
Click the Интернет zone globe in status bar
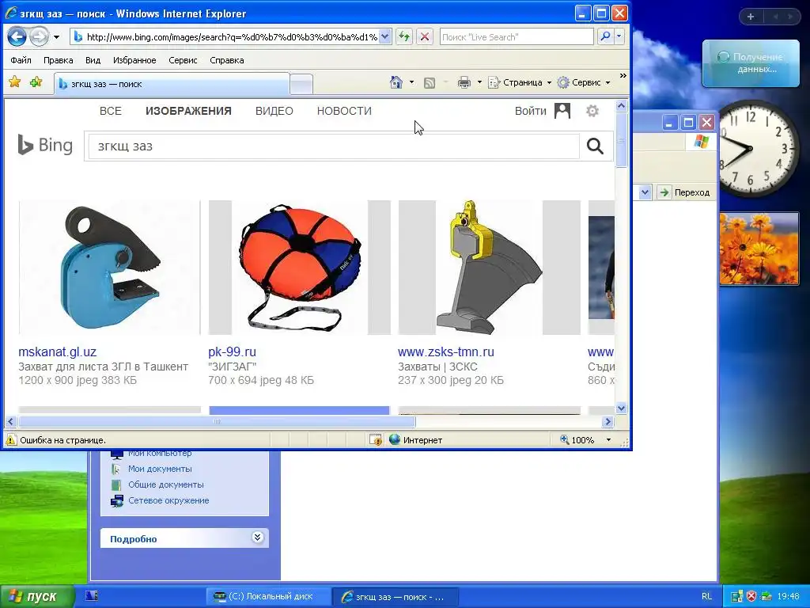(395, 440)
